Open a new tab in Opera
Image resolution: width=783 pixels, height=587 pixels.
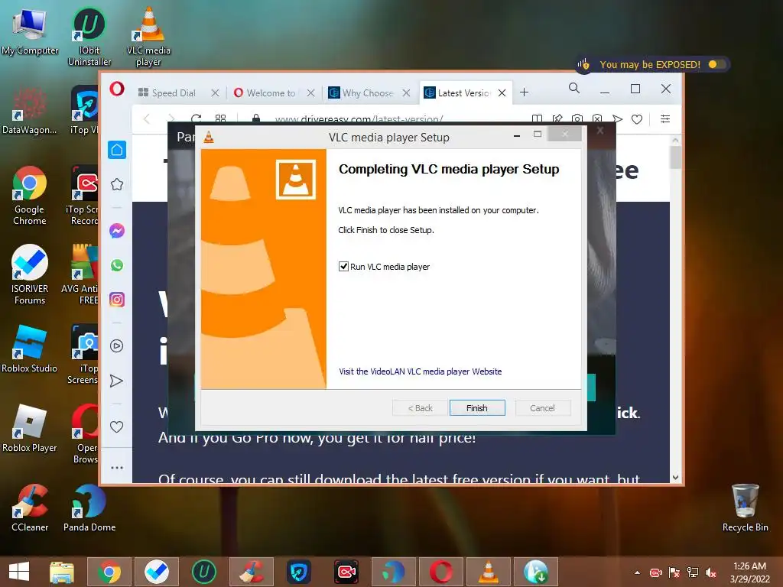pos(524,92)
